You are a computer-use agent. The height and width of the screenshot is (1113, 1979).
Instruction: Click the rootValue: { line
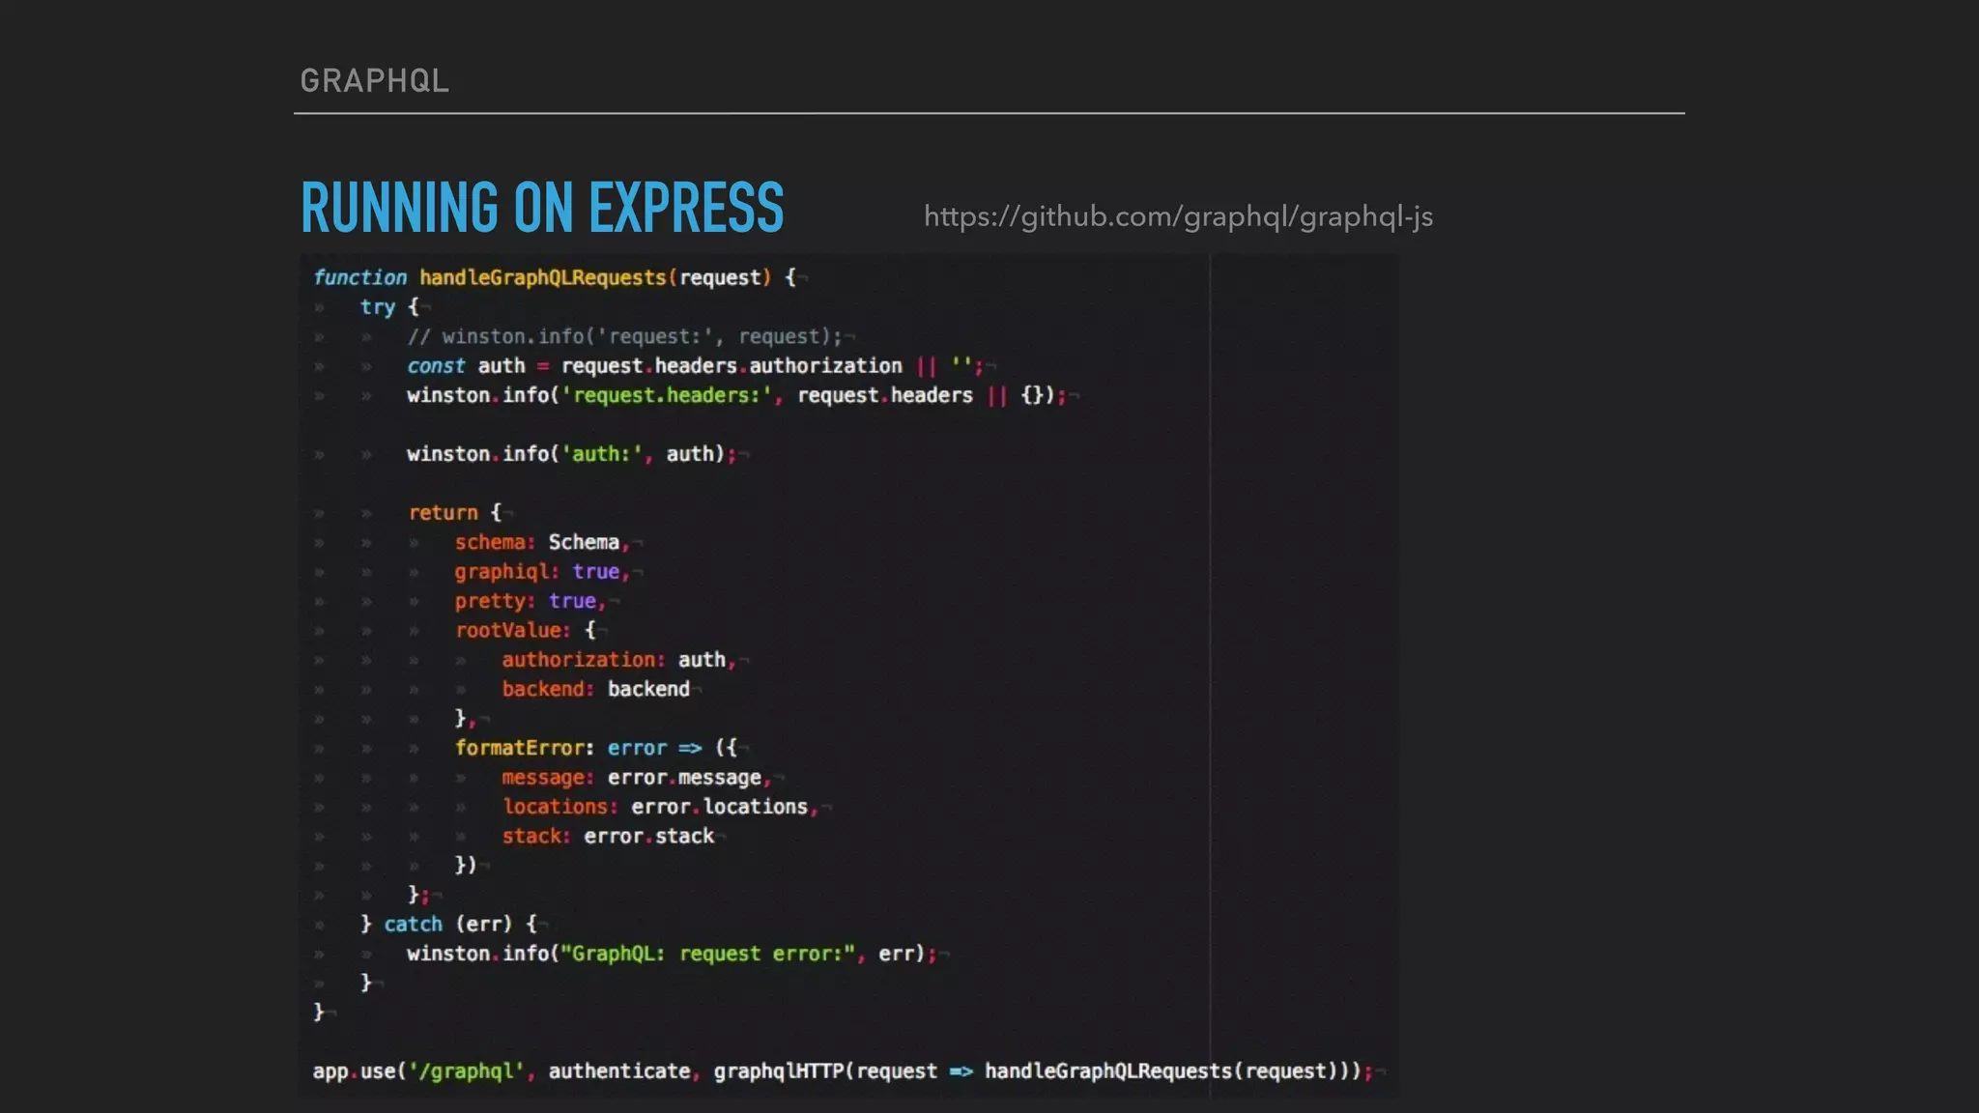[x=525, y=631]
